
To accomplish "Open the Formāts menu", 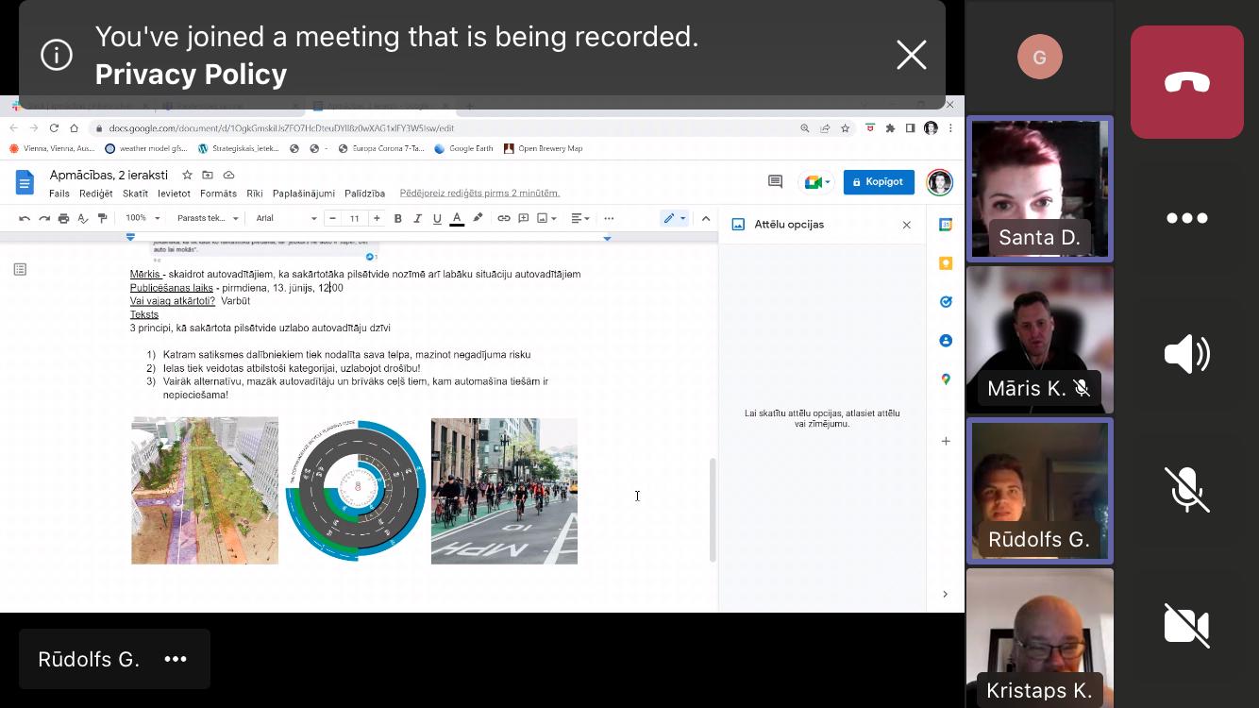I will pos(218,194).
